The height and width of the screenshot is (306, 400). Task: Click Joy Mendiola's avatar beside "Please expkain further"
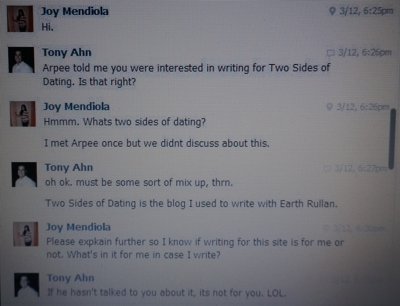26,234
